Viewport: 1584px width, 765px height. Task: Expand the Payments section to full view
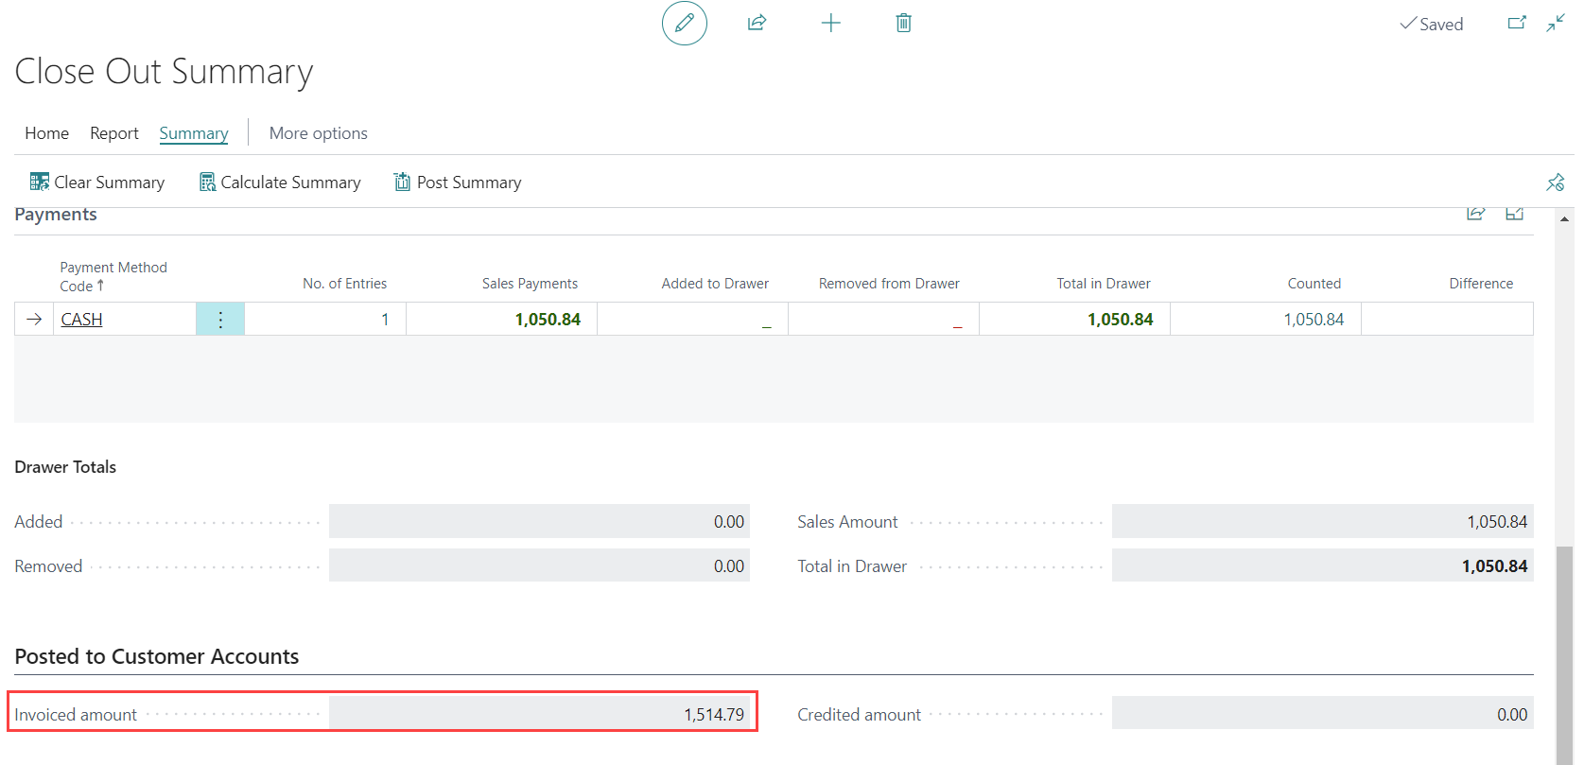coord(1514,214)
